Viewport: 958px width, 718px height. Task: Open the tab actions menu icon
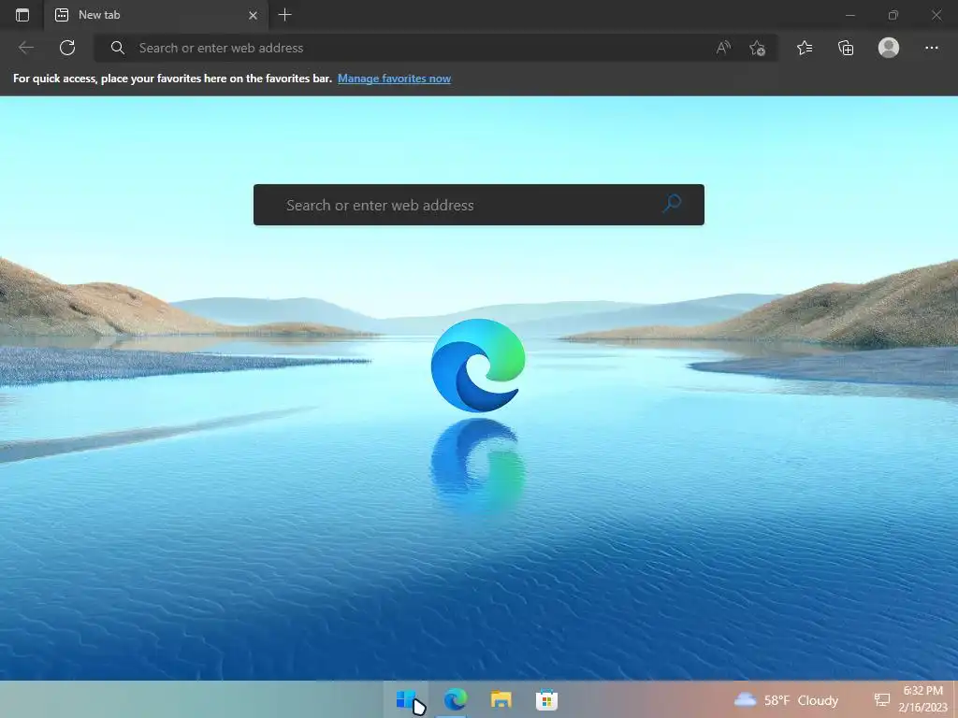(22, 15)
